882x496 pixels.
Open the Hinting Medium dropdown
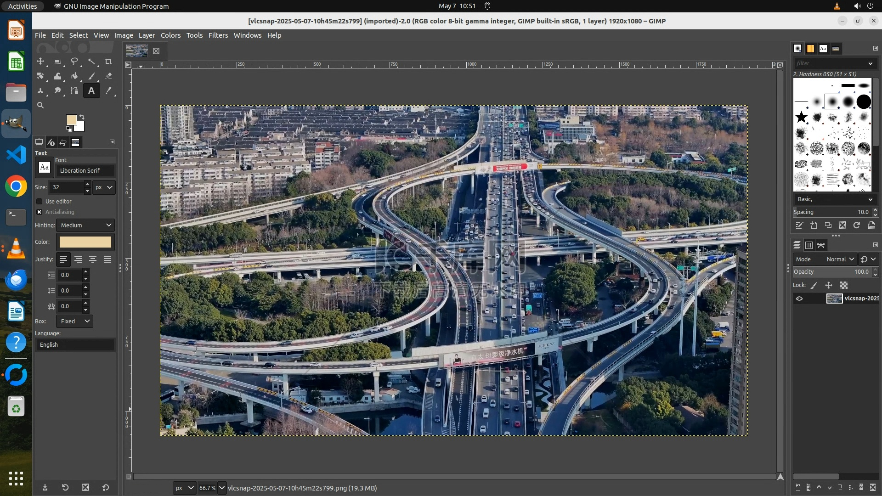86,225
